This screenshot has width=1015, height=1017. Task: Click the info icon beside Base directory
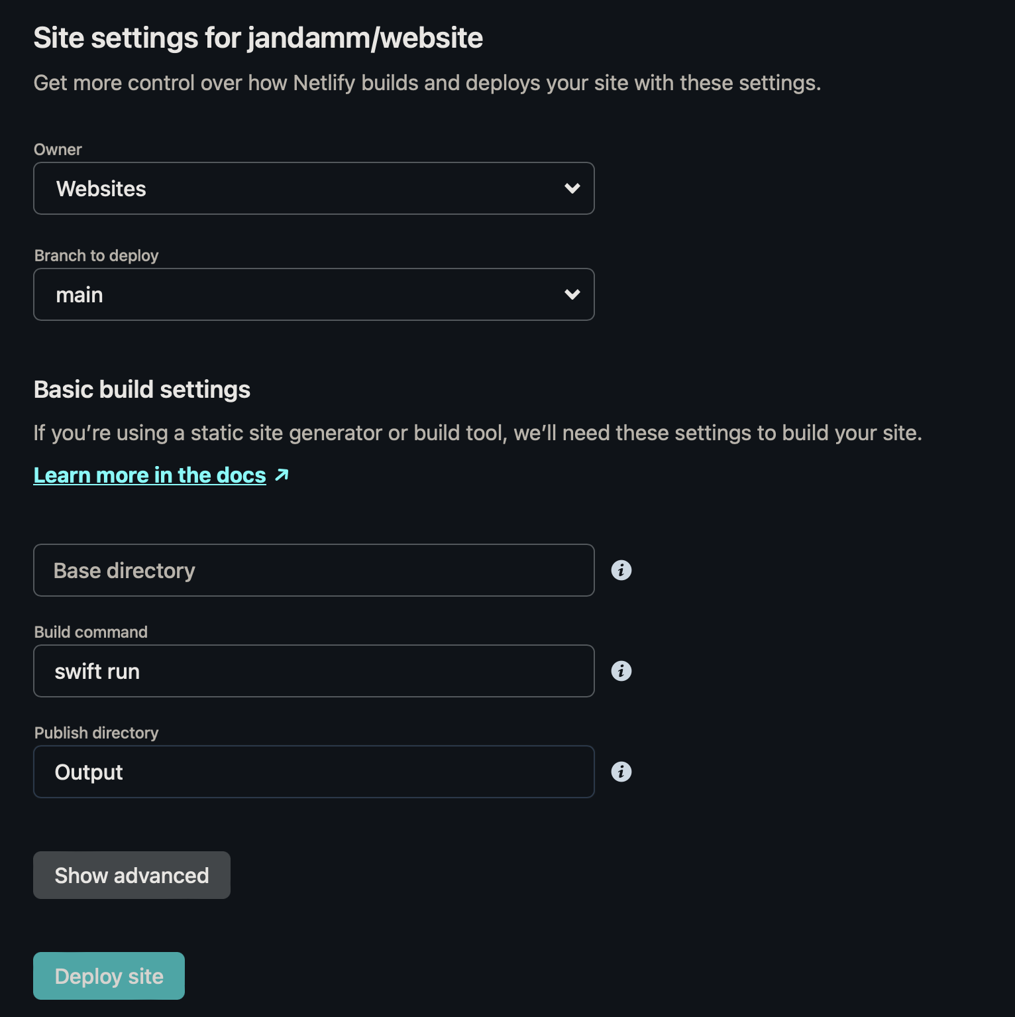tap(621, 569)
